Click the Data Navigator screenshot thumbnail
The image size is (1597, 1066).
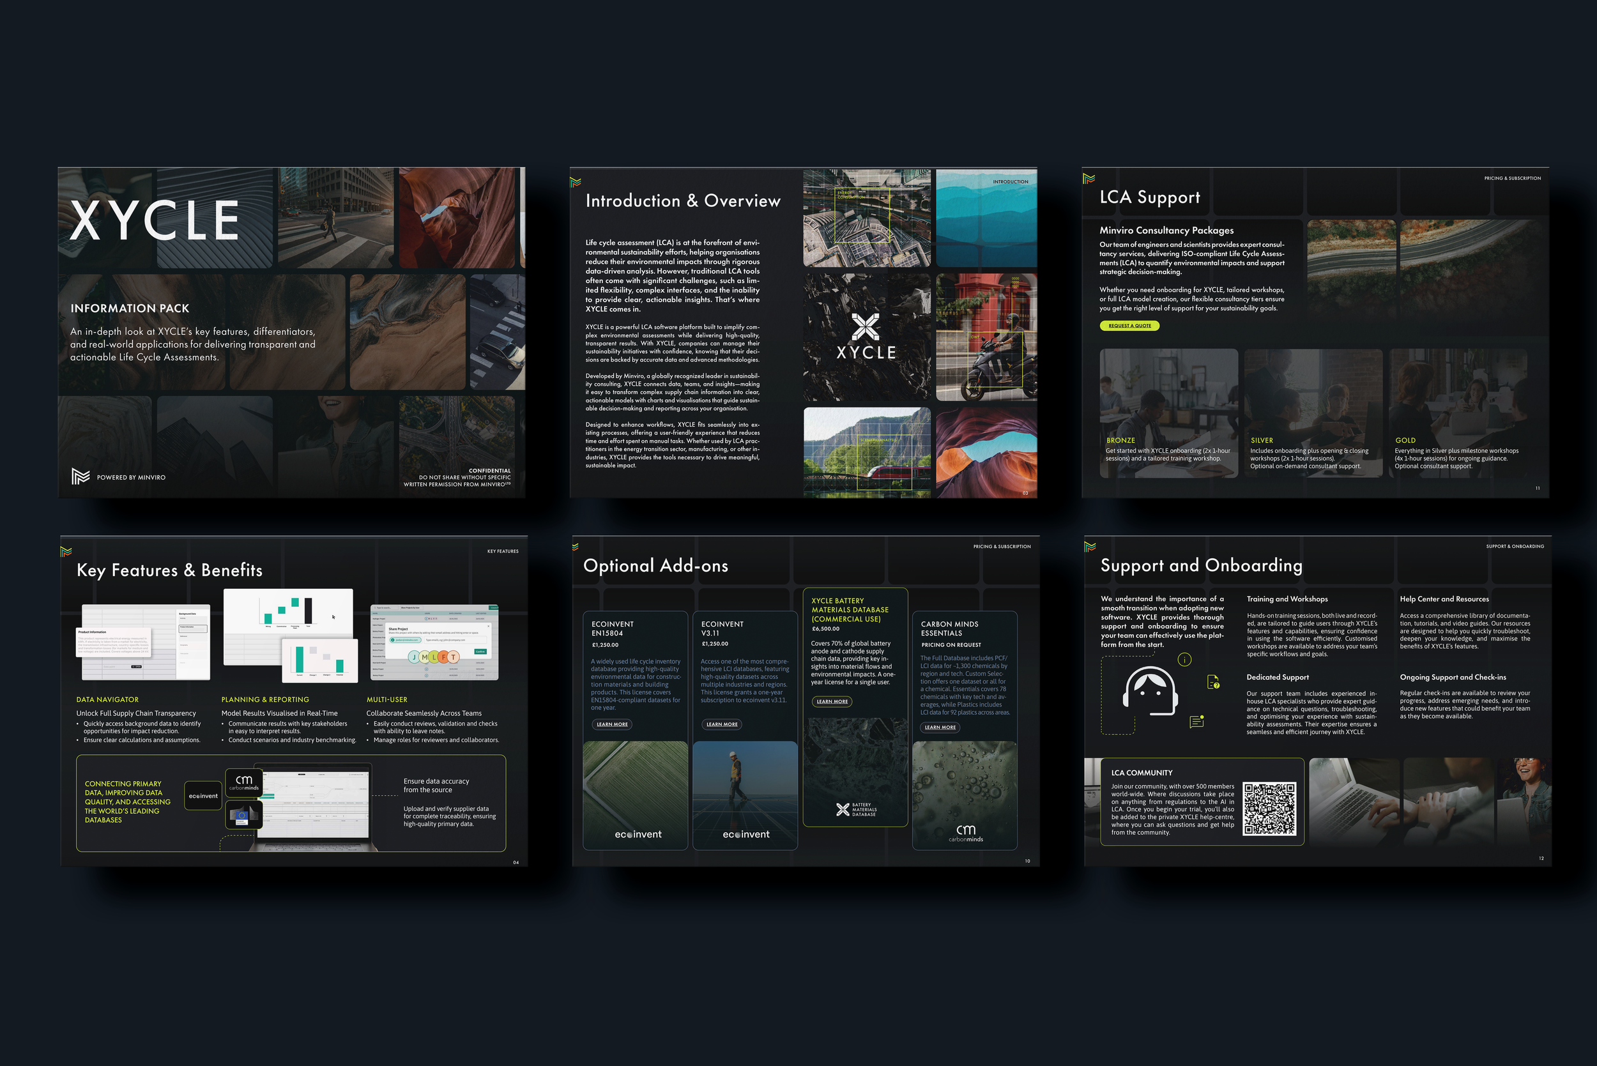145,642
